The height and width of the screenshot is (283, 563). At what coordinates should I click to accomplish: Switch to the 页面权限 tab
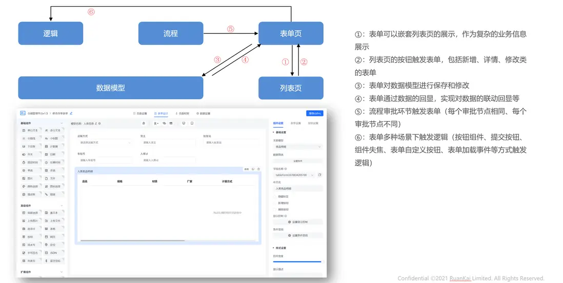point(182,113)
